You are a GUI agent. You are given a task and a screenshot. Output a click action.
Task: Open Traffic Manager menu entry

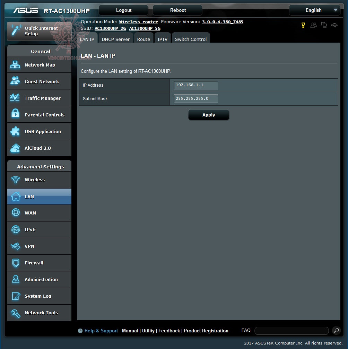tap(40, 98)
